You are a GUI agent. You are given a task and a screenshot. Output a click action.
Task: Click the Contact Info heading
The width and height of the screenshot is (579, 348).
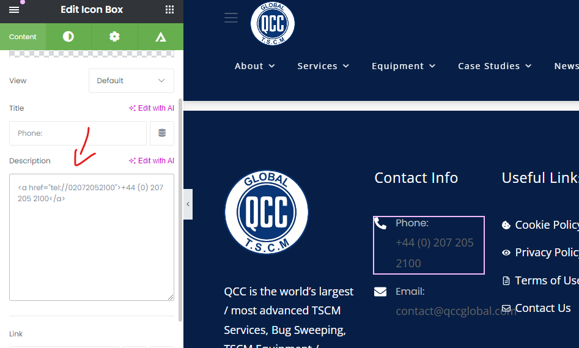click(x=416, y=178)
